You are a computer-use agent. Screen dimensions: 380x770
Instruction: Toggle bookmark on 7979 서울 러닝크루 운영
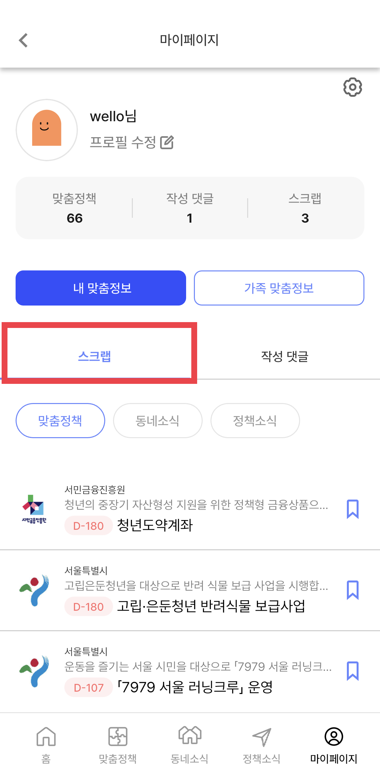coord(352,671)
